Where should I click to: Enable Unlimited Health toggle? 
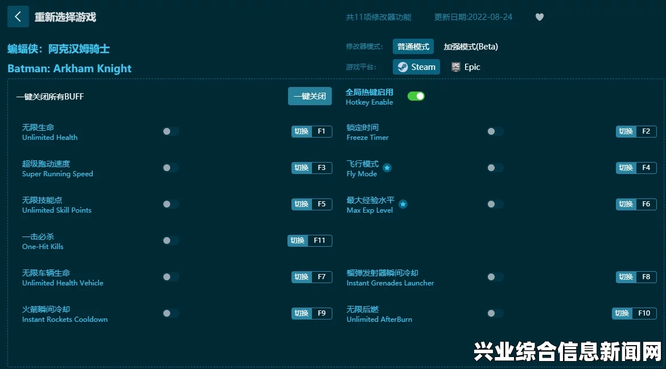click(x=171, y=131)
